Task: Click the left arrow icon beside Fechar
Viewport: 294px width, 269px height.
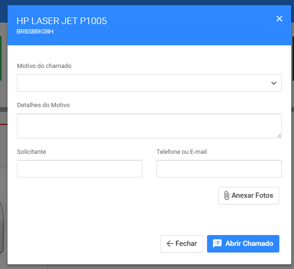Action: (x=170, y=244)
